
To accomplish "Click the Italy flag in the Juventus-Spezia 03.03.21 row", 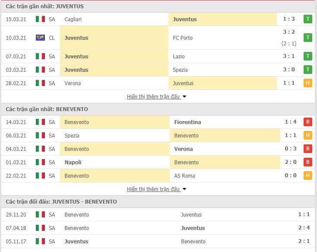I will [x=40, y=70].
